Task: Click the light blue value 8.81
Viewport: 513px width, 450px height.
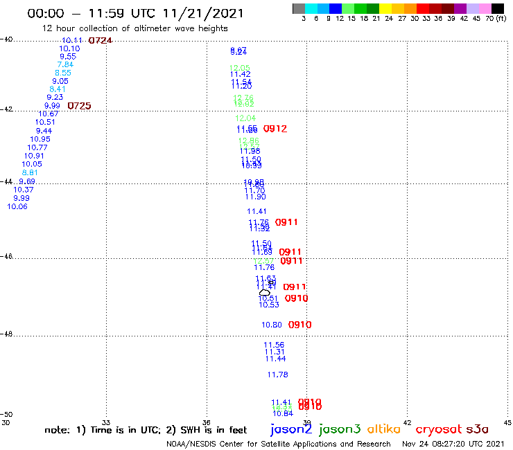Action: 30,172
